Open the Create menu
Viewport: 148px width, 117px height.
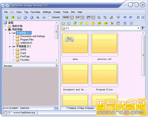coord(57,12)
